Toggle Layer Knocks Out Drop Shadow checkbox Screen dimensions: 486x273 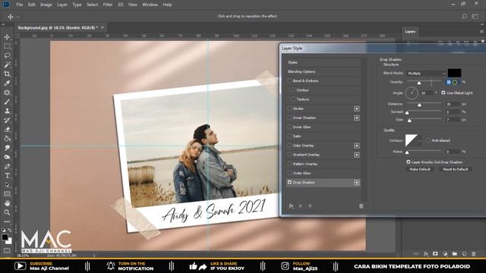(409, 162)
